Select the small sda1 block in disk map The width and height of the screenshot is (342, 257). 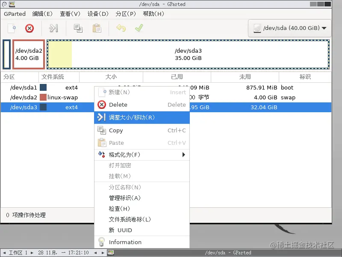click(6, 54)
